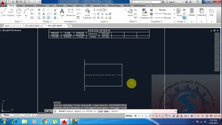The width and height of the screenshot is (222, 125).
Task: Choose Exit option in command line
Action: pos(101,111)
